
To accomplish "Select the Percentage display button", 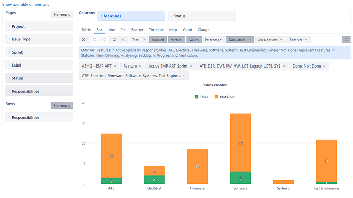I will (x=213, y=40).
